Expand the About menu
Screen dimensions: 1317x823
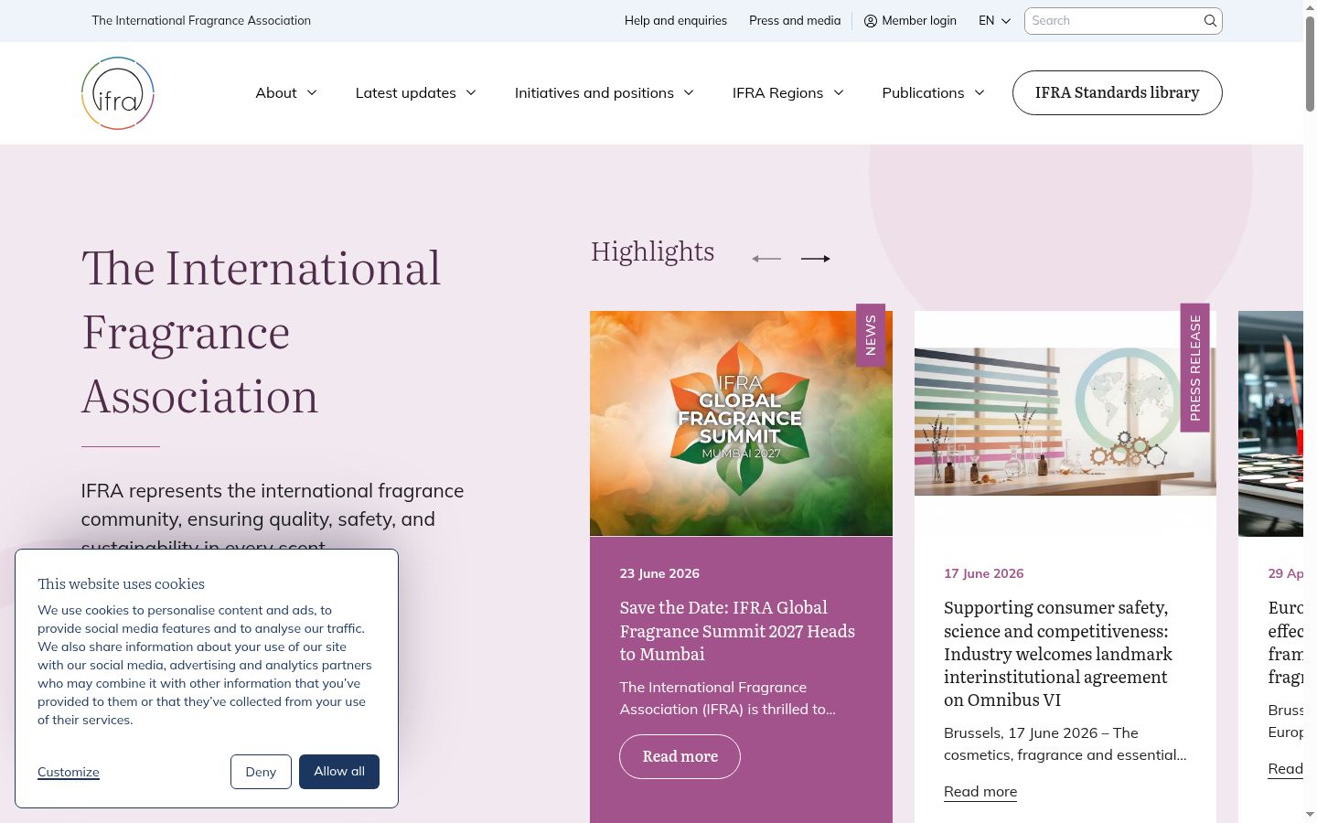tap(286, 93)
